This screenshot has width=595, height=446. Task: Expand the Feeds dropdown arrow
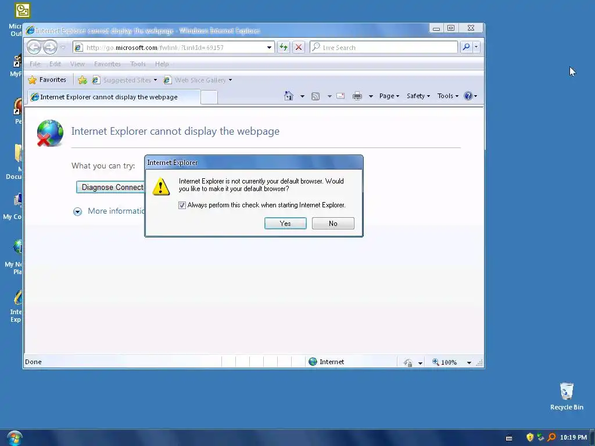329,96
